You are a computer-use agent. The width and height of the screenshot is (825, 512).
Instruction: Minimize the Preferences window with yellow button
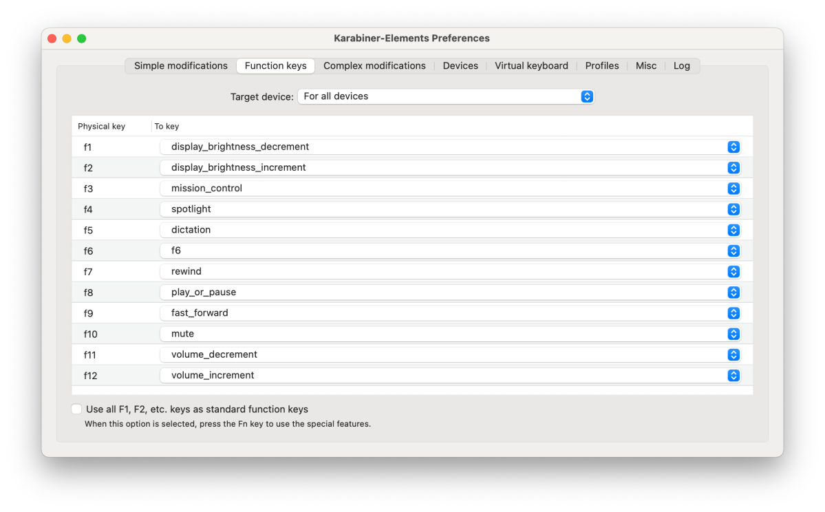tap(67, 39)
